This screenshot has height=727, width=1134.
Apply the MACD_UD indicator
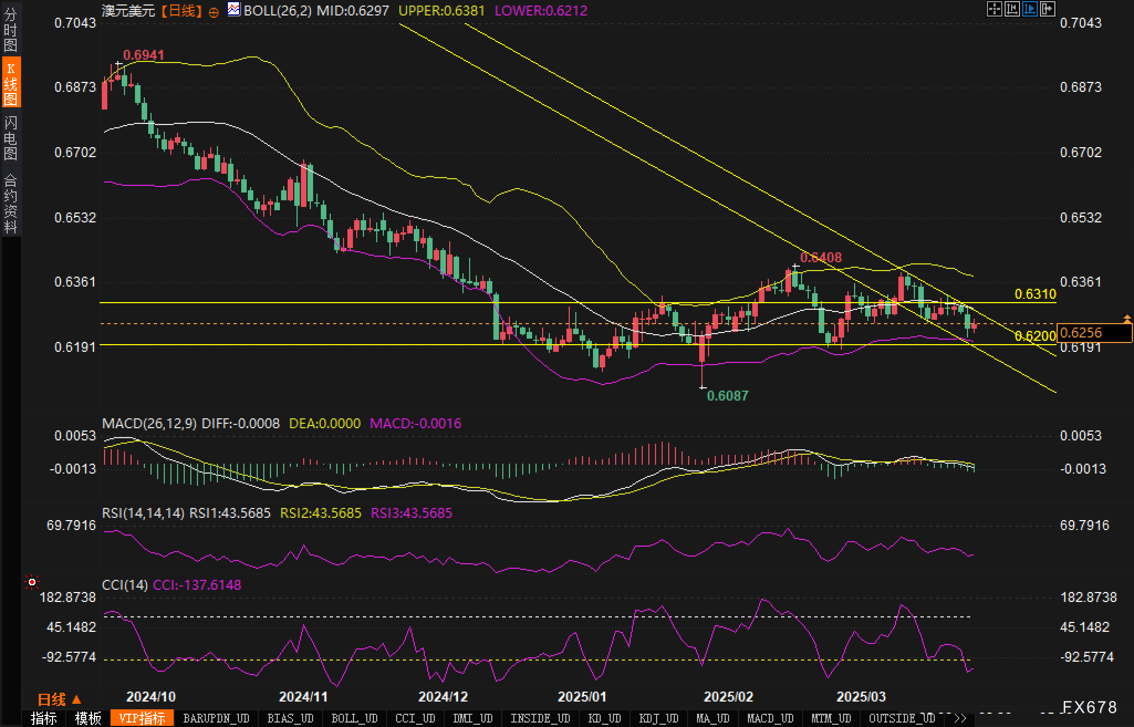coord(771,718)
